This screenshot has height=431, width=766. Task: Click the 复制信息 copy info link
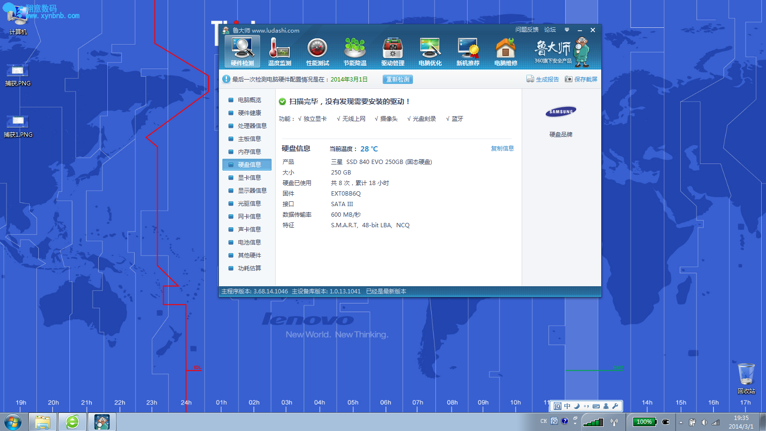pos(502,149)
